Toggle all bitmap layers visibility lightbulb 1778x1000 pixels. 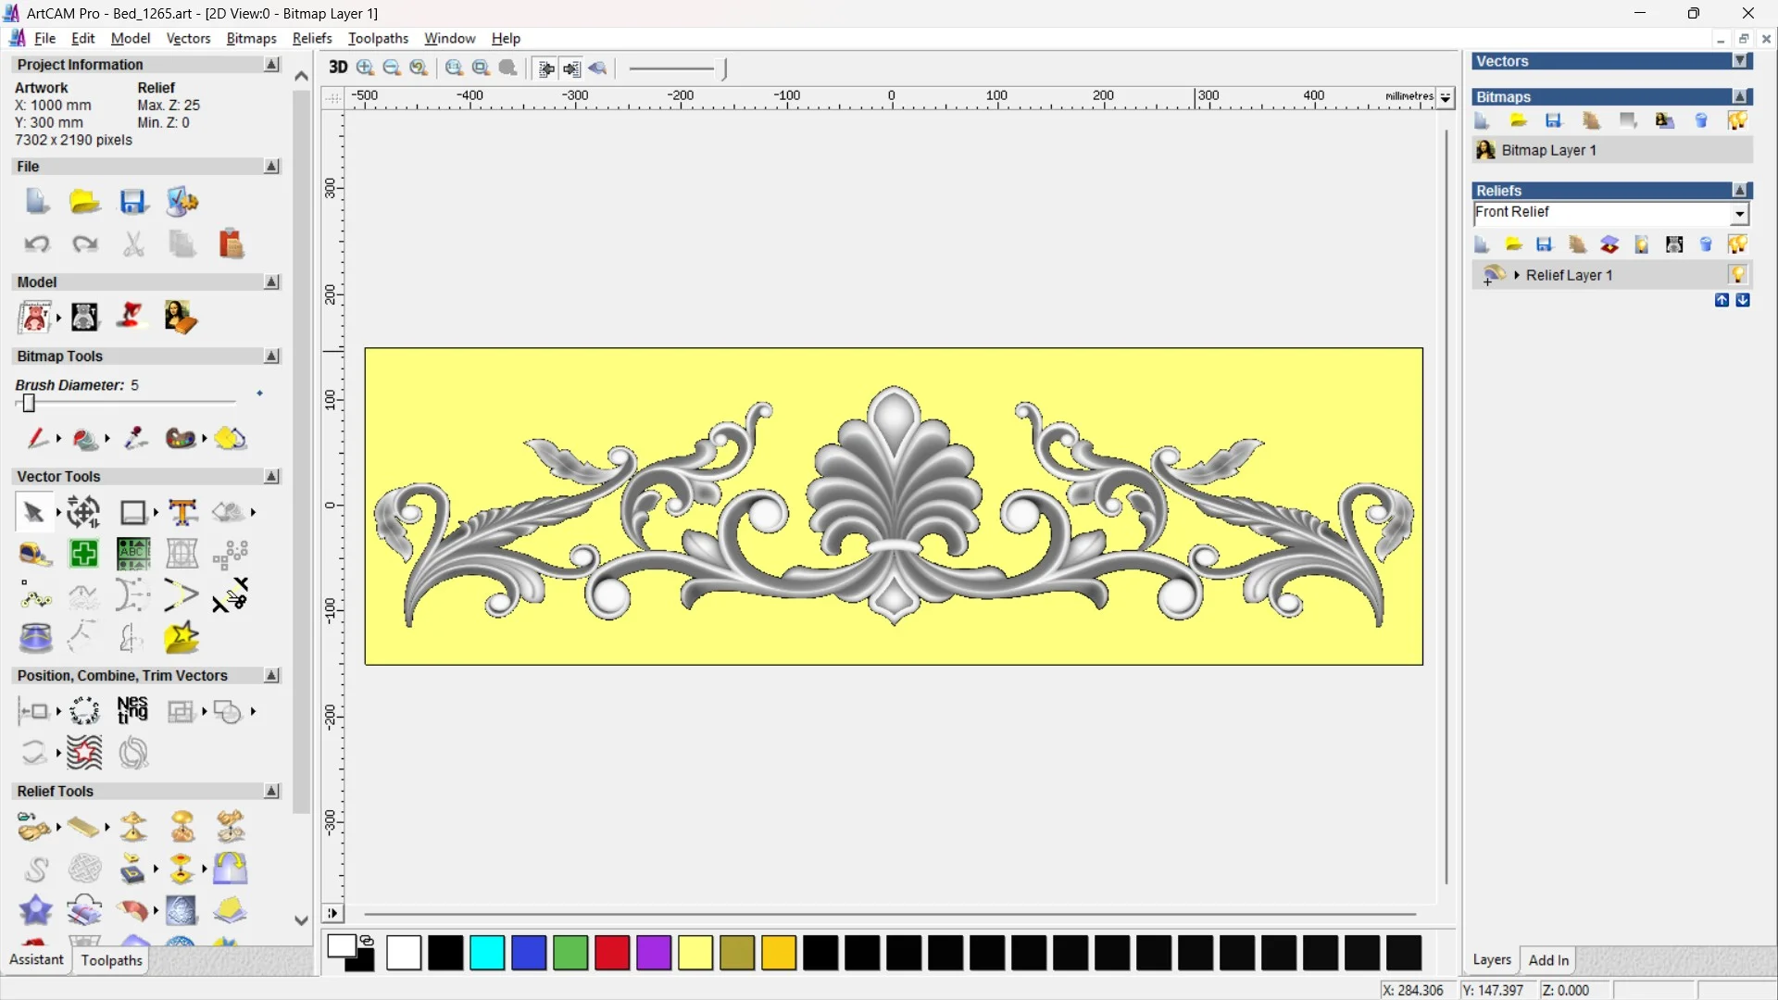[1737, 120]
